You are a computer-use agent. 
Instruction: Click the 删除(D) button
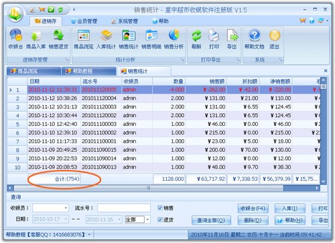253,220
